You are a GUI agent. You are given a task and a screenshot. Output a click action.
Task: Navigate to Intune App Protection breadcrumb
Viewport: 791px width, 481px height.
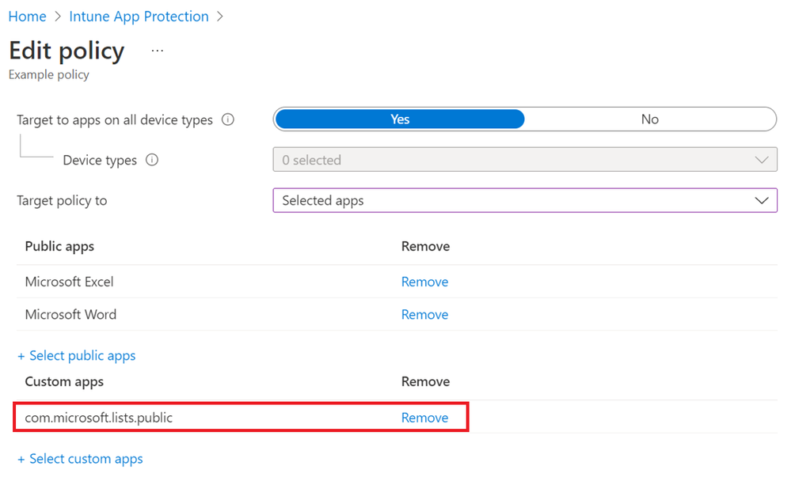tap(139, 17)
